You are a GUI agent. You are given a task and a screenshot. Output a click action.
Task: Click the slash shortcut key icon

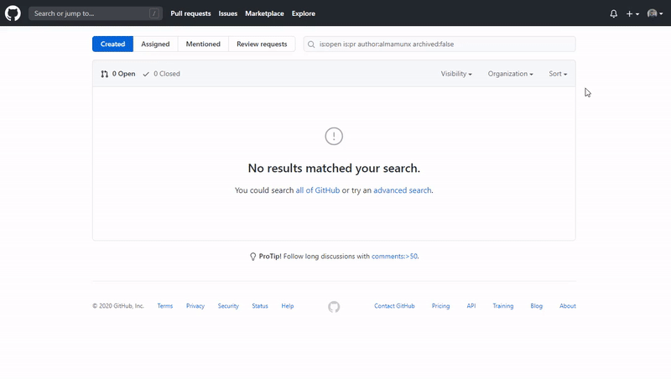click(x=154, y=13)
